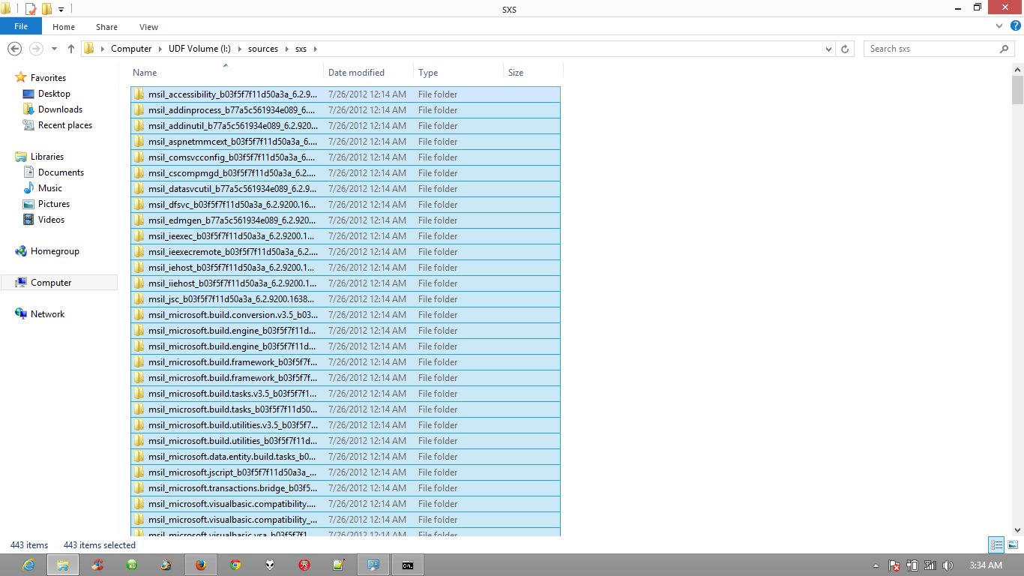Screen dimensions: 1024x576
Task: Switch to the Home ribbon tab
Action: [64, 27]
